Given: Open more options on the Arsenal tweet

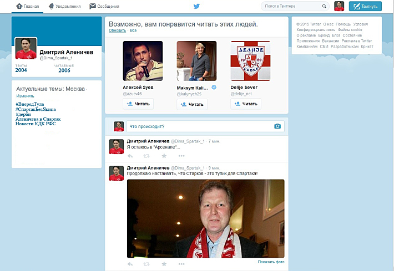Looking at the screenshot, I should click(x=181, y=156).
